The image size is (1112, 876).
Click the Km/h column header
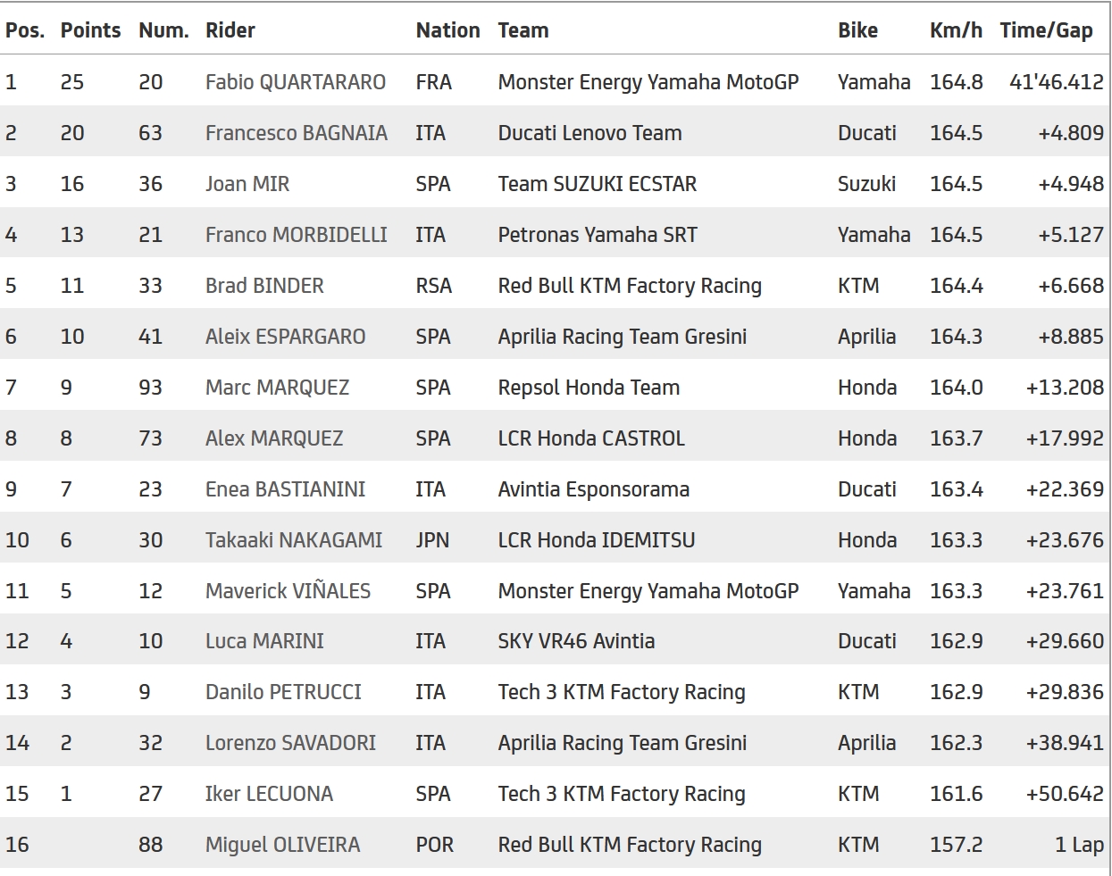coord(955,30)
